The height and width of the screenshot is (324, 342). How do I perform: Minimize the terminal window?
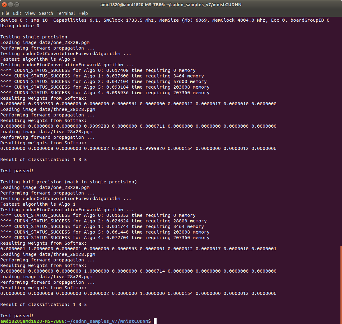point(11,4)
